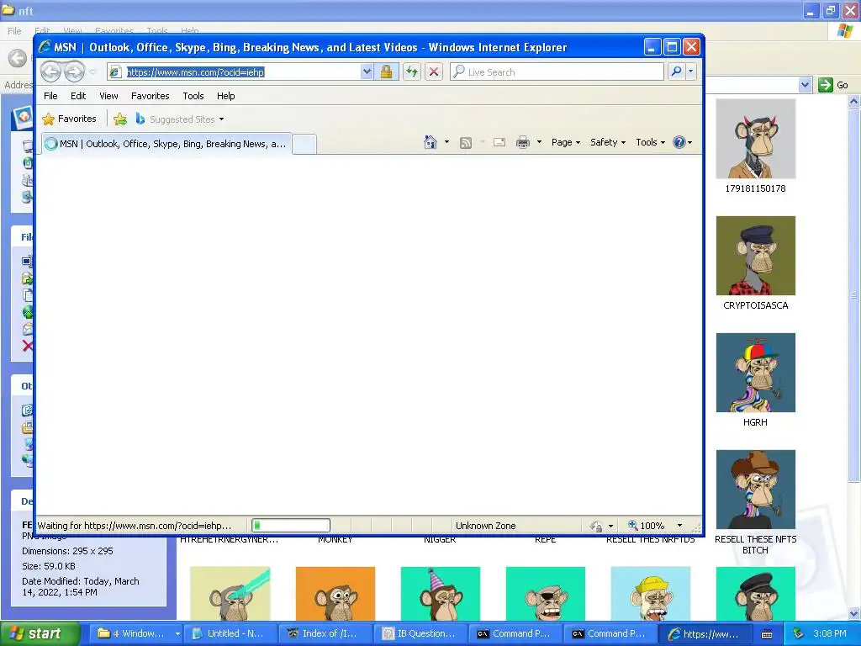Expand the Print options dropdown arrow

pos(539,142)
